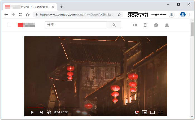Go back to the previous page
Screen dimensions: 195x120
point(6,15)
